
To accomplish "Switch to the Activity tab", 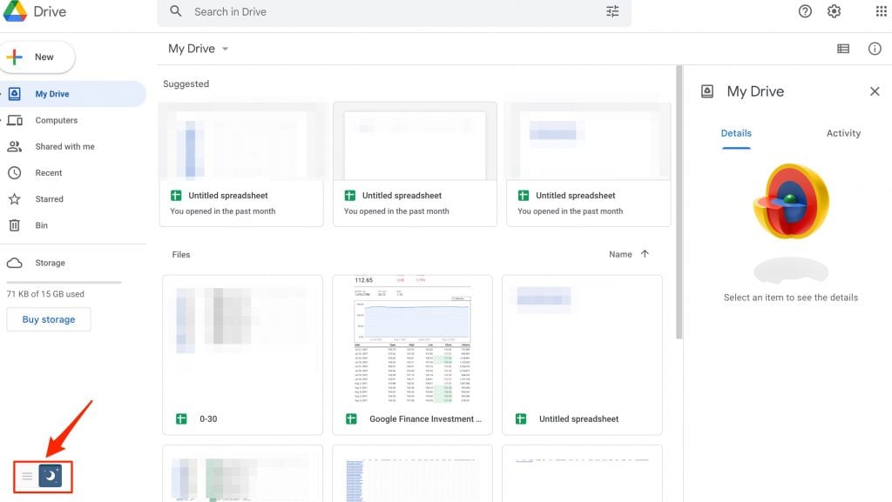I will pyautogui.click(x=843, y=133).
